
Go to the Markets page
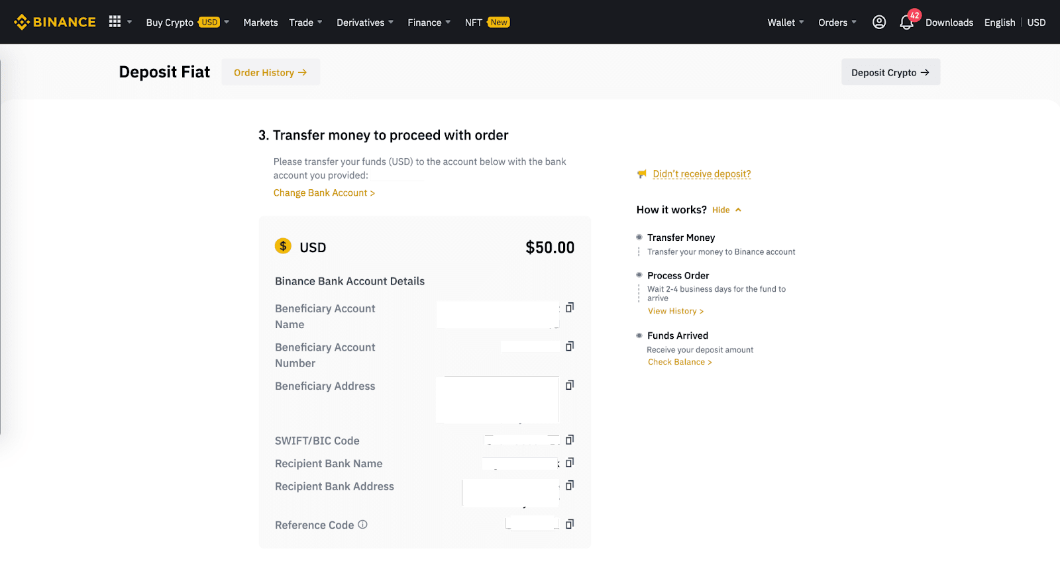tap(260, 22)
